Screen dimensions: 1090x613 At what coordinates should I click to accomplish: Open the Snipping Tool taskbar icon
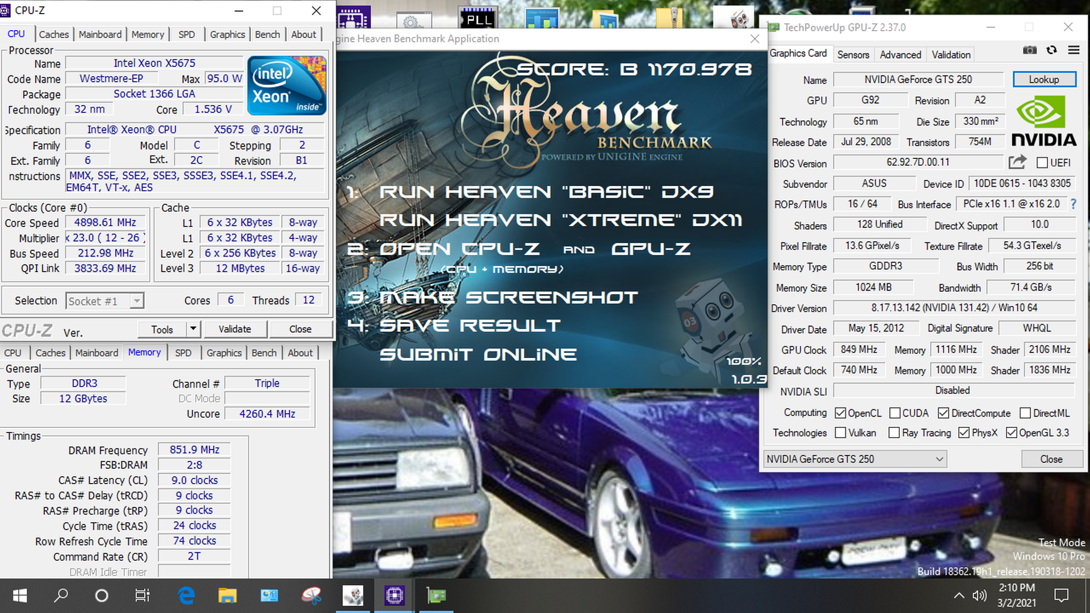click(x=311, y=595)
